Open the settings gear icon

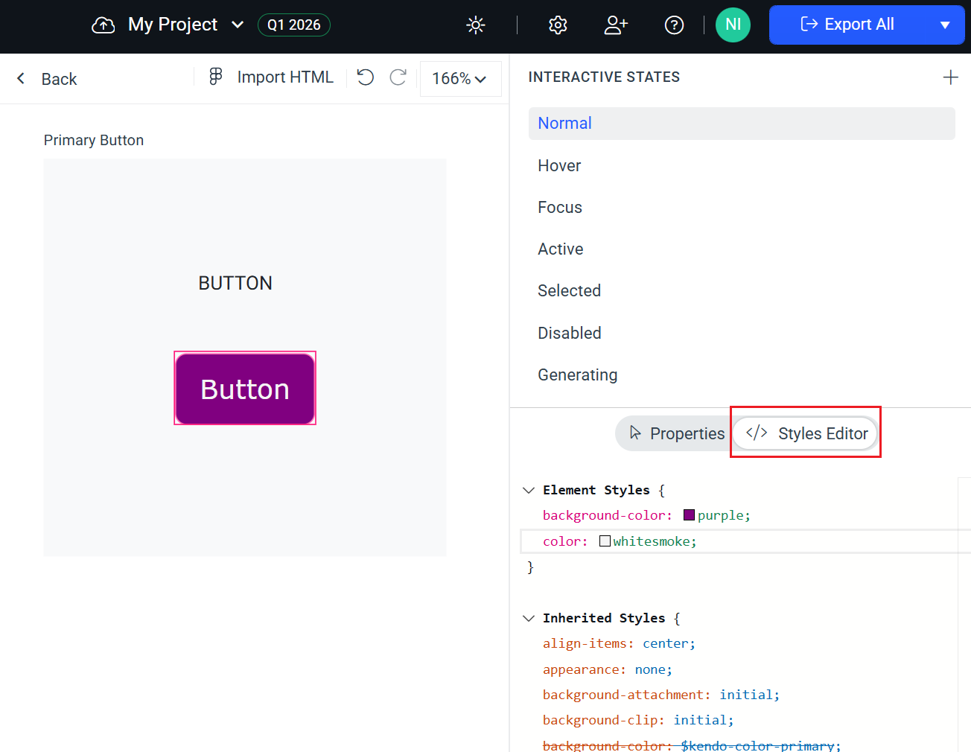[x=557, y=25]
